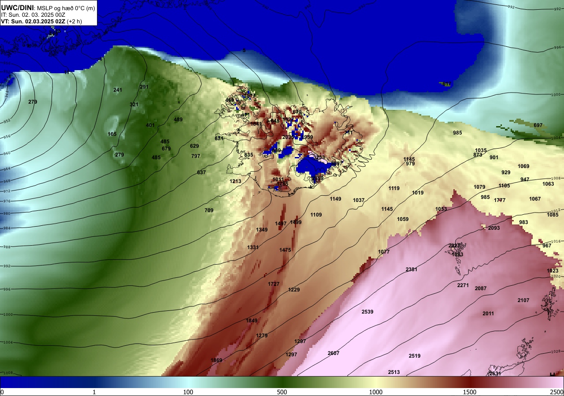Image resolution: width=564 pixels, height=396 pixels.
Task: Click the map value 967
Action: point(547,246)
